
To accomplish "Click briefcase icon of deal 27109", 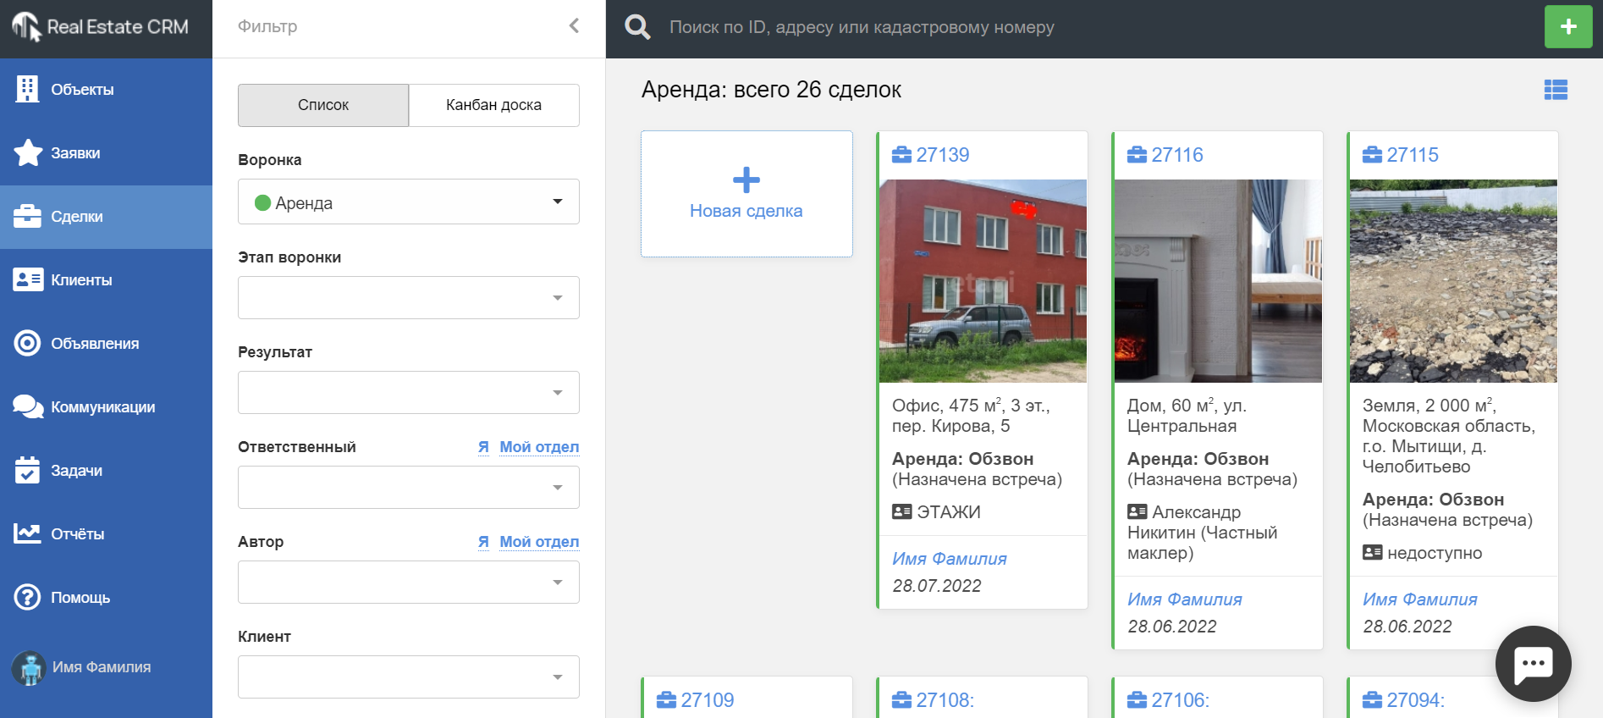I will coord(667,700).
